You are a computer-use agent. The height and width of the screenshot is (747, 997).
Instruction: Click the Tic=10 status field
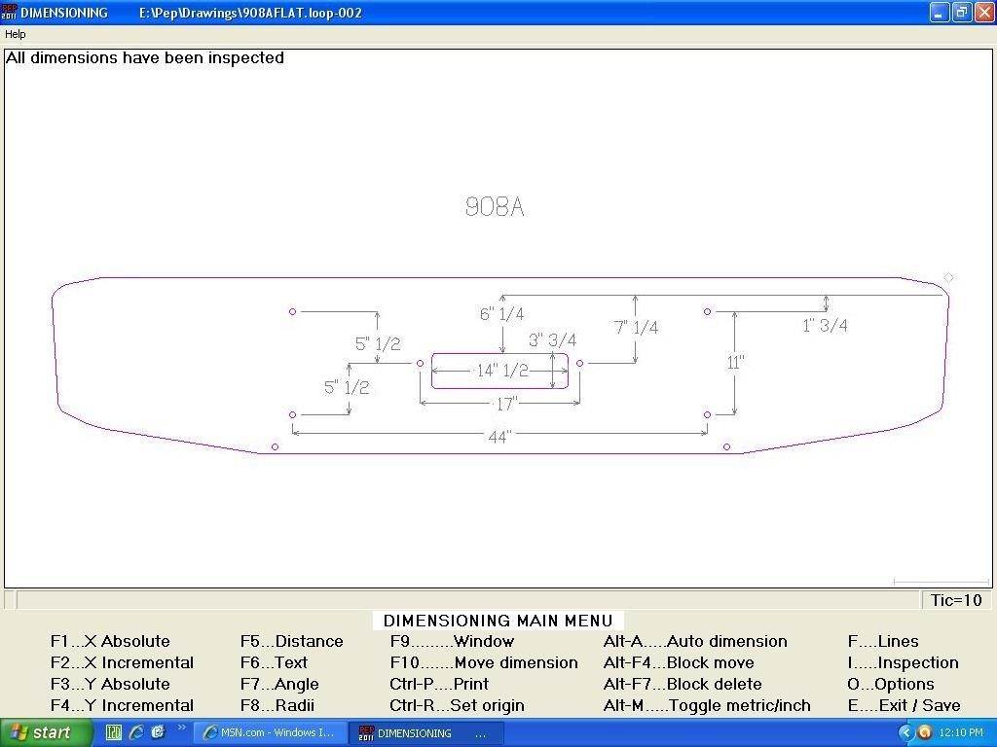tap(956, 600)
